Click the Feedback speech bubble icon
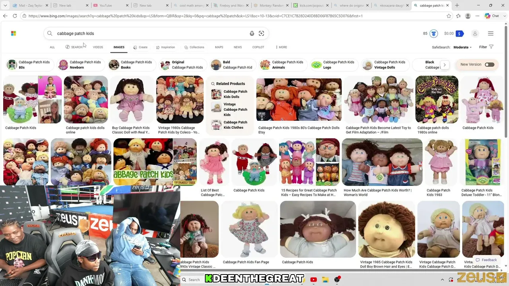The image size is (509, 286). click(478, 260)
